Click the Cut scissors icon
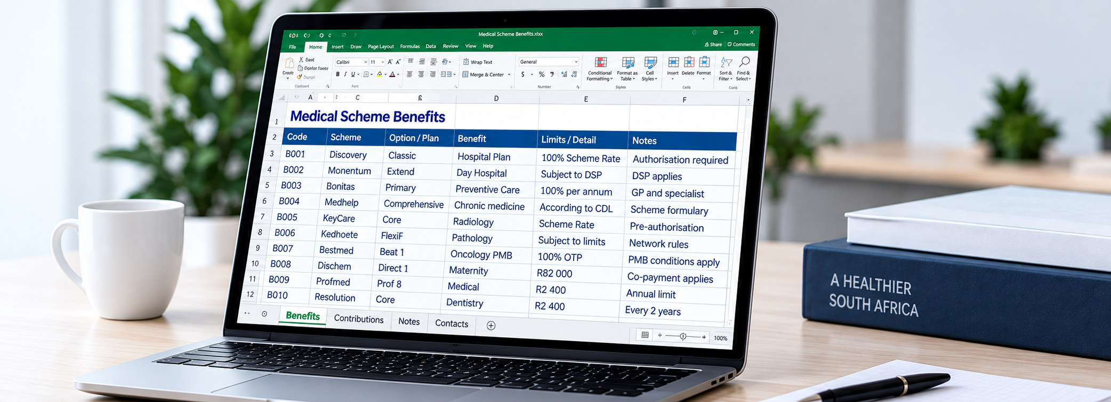1111x402 pixels. [301, 60]
